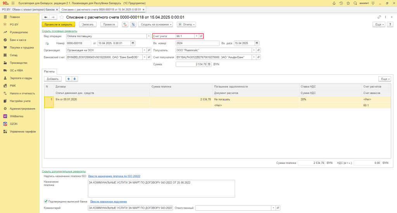Move row down with blue arrow
Viewport: 397px width, 213px height.
pyautogui.click(x=75, y=79)
